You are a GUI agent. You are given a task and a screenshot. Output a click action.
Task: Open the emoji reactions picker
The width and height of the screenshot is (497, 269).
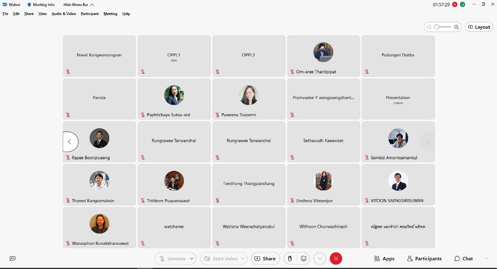(x=304, y=259)
